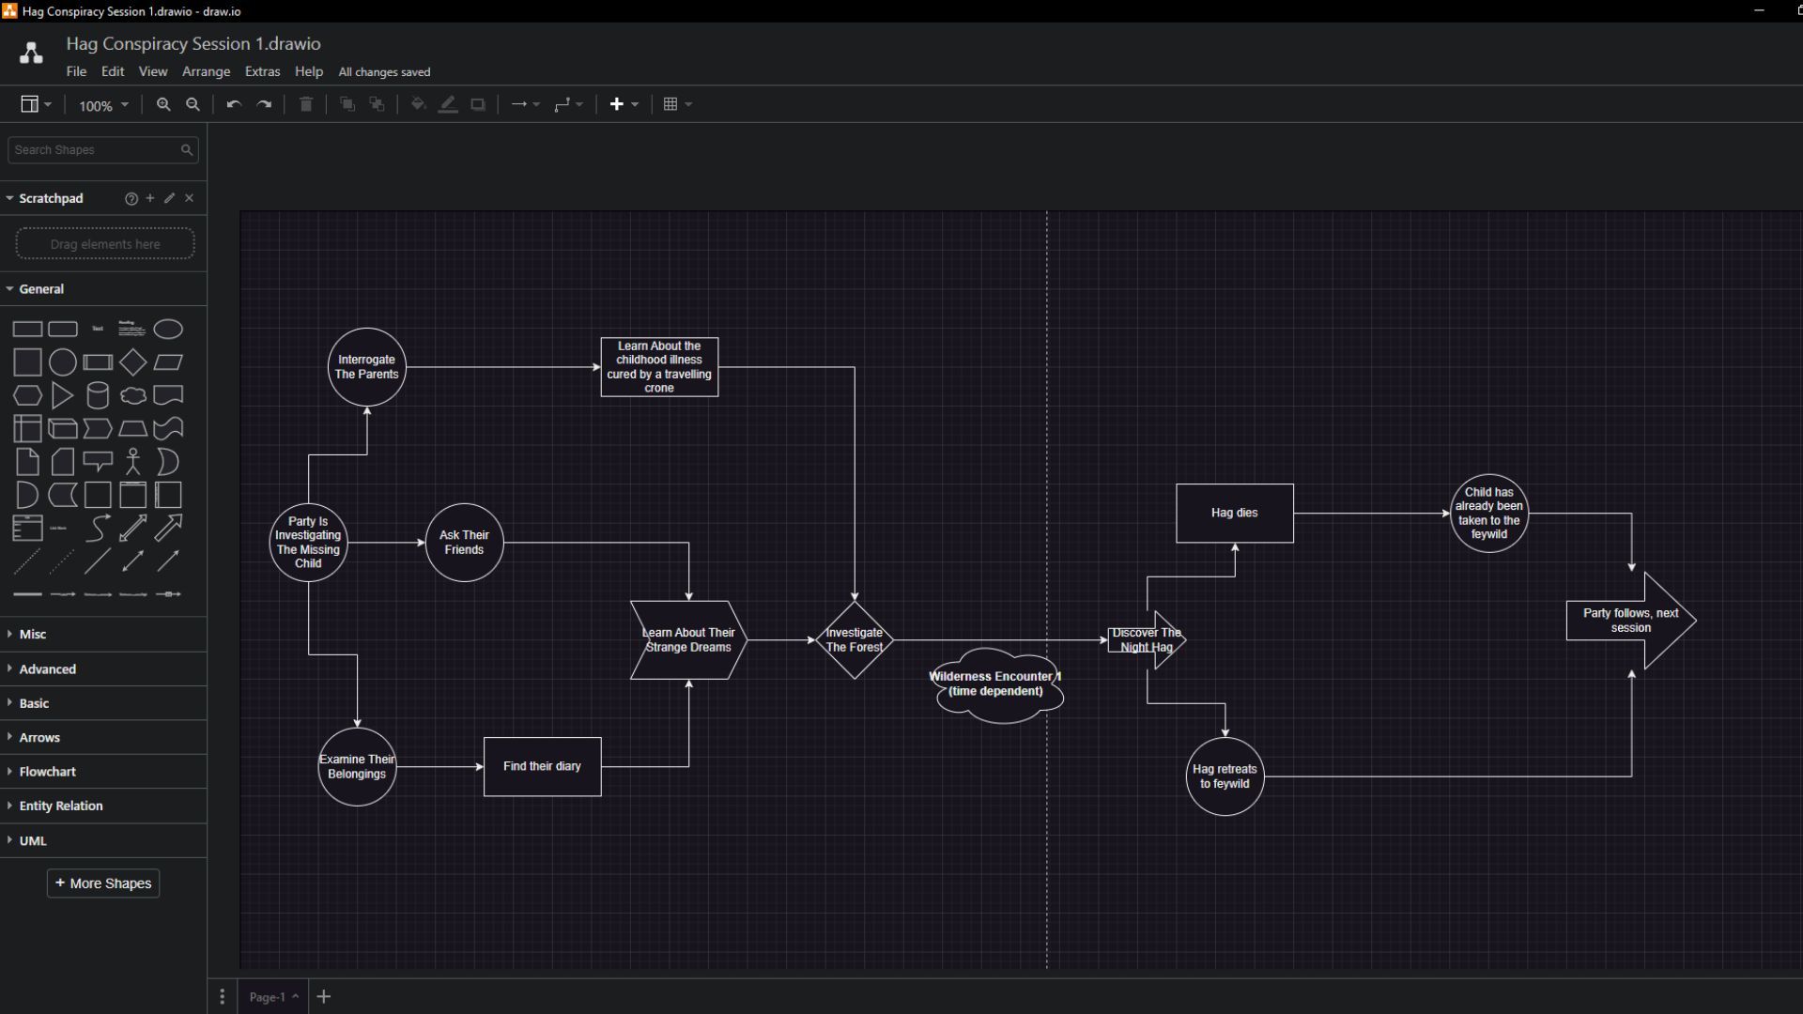Screen dimensions: 1803x1014
Task: Select the rectangle shape in General palette
Action: click(27, 330)
